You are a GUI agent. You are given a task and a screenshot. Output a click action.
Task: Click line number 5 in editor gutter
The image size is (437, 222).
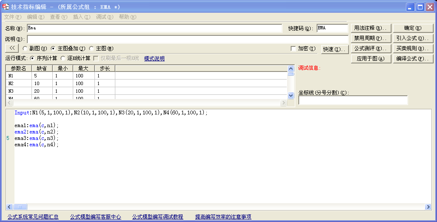pos(8,138)
